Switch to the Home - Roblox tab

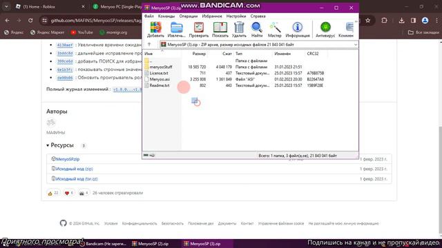(50, 6)
